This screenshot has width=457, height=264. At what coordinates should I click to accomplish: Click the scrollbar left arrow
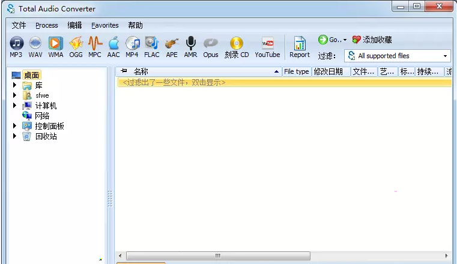120,256
